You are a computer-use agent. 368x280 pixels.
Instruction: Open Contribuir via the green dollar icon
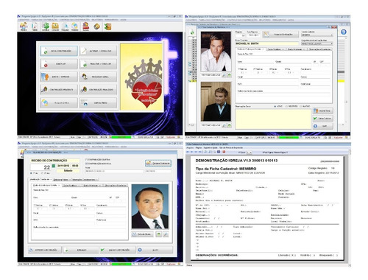tap(46, 27)
